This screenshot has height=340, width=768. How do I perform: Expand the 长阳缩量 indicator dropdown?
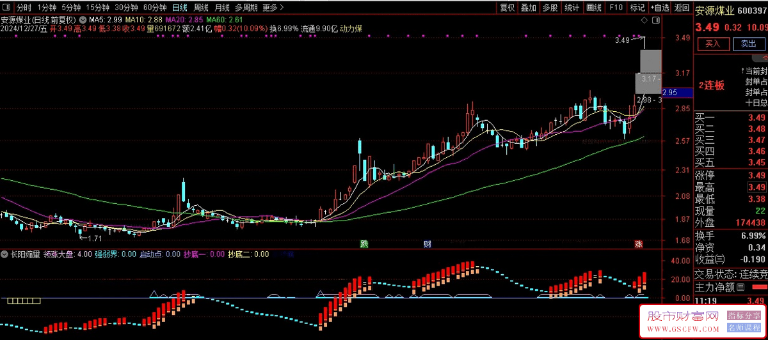point(5,254)
